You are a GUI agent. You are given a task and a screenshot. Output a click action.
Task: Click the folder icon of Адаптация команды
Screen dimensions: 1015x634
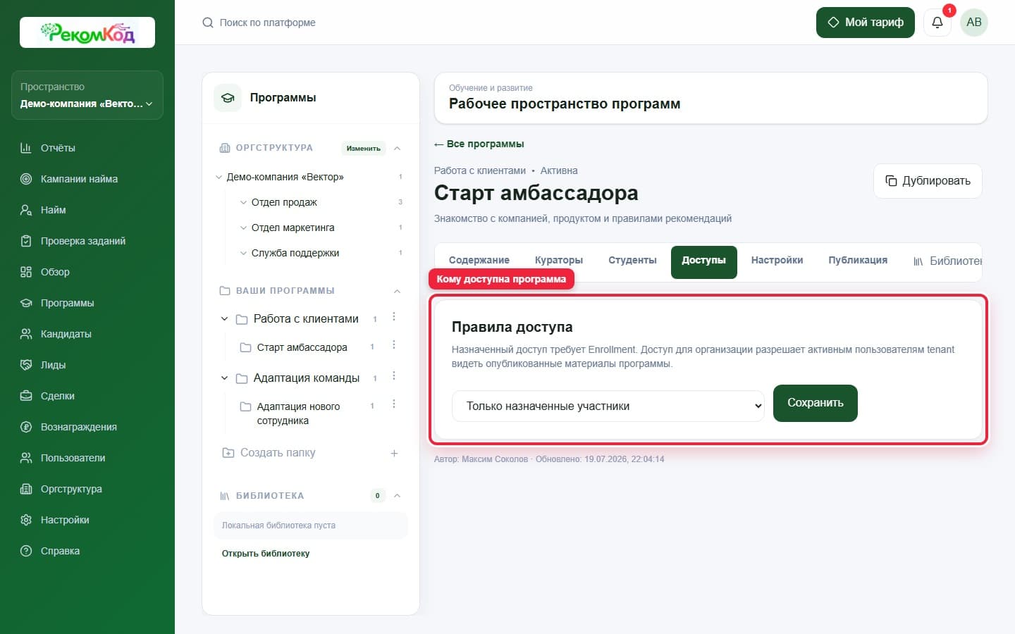tap(242, 378)
